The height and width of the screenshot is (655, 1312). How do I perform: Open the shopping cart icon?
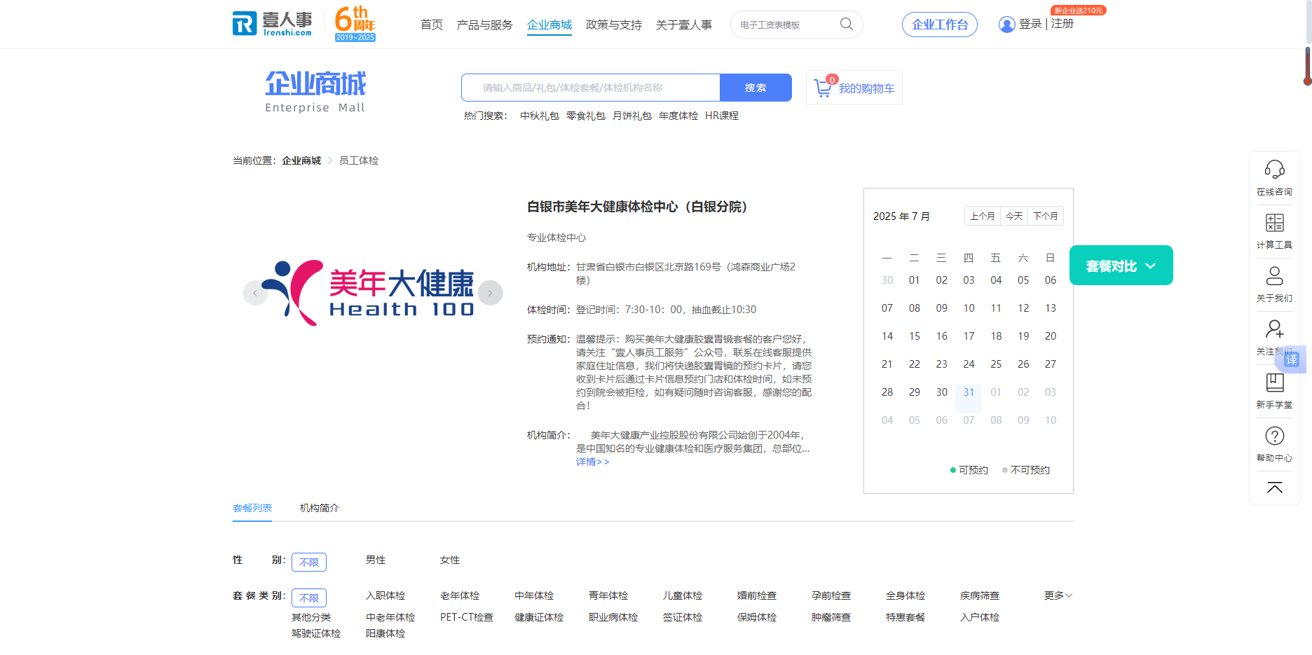(x=824, y=88)
